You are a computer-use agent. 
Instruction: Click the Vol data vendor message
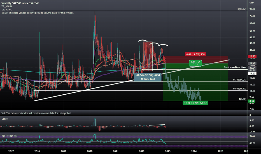[36, 113]
